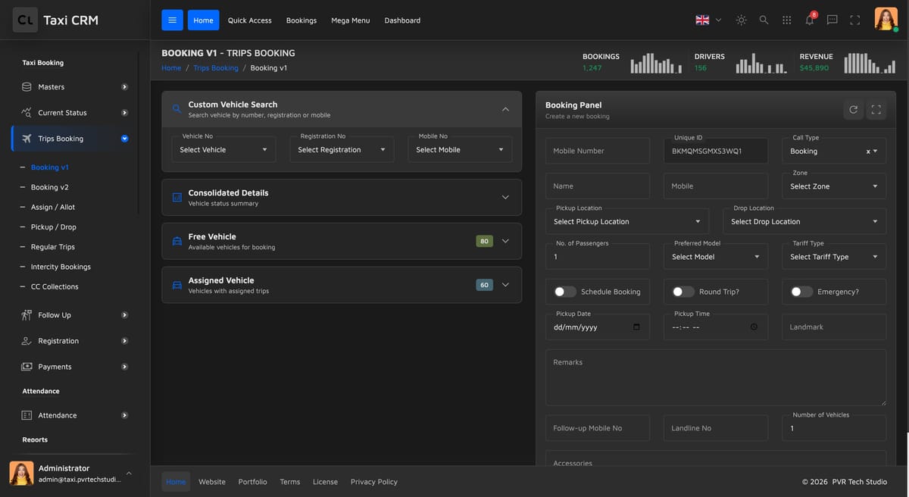Click the Landmark input field

834,327
